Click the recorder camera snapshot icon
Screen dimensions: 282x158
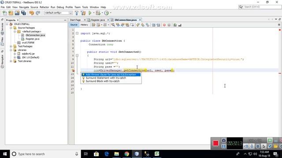click(224, 140)
